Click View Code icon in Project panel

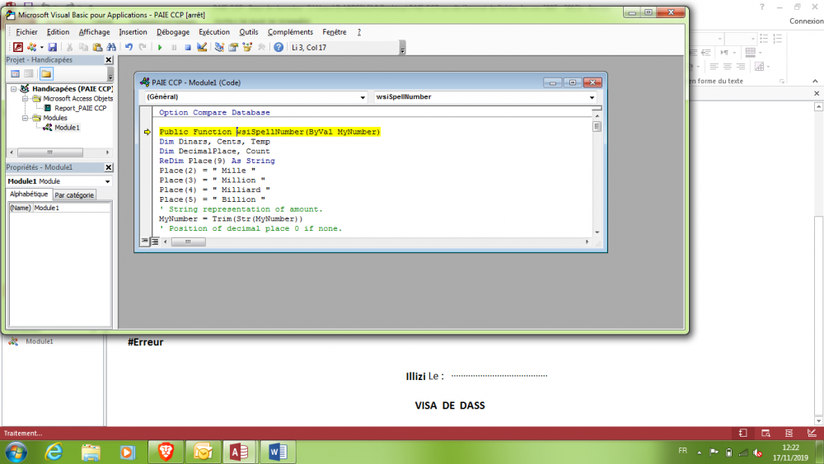click(15, 73)
